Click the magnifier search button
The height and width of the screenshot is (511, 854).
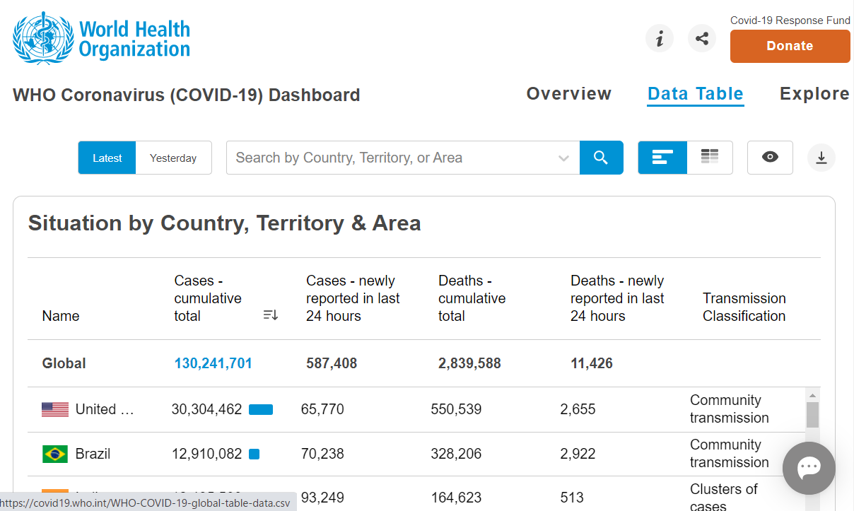pyautogui.click(x=602, y=158)
